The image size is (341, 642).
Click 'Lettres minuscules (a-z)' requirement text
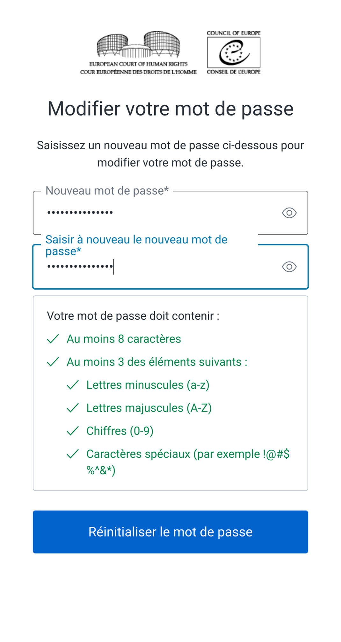(x=149, y=385)
